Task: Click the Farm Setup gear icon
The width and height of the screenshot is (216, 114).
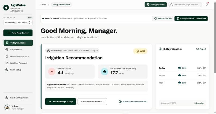Action: pos(7,70)
